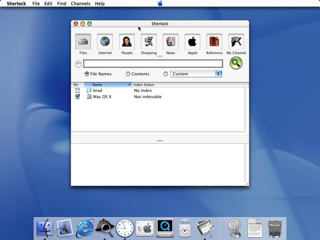The image size is (320, 240).
Task: Click the lower pane divider handle
Action: [x=160, y=141]
